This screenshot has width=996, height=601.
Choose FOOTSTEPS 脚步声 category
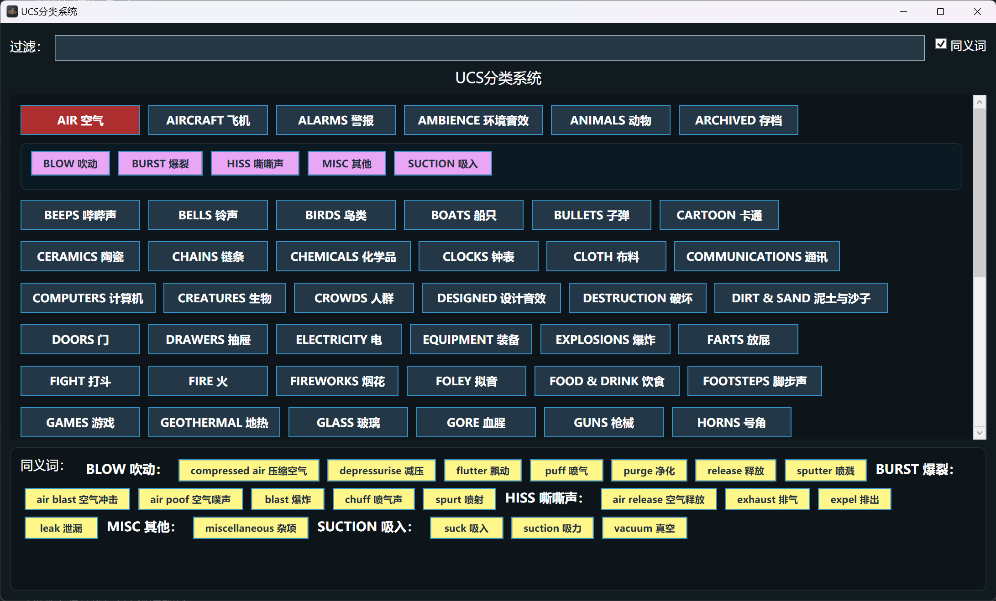(x=755, y=381)
